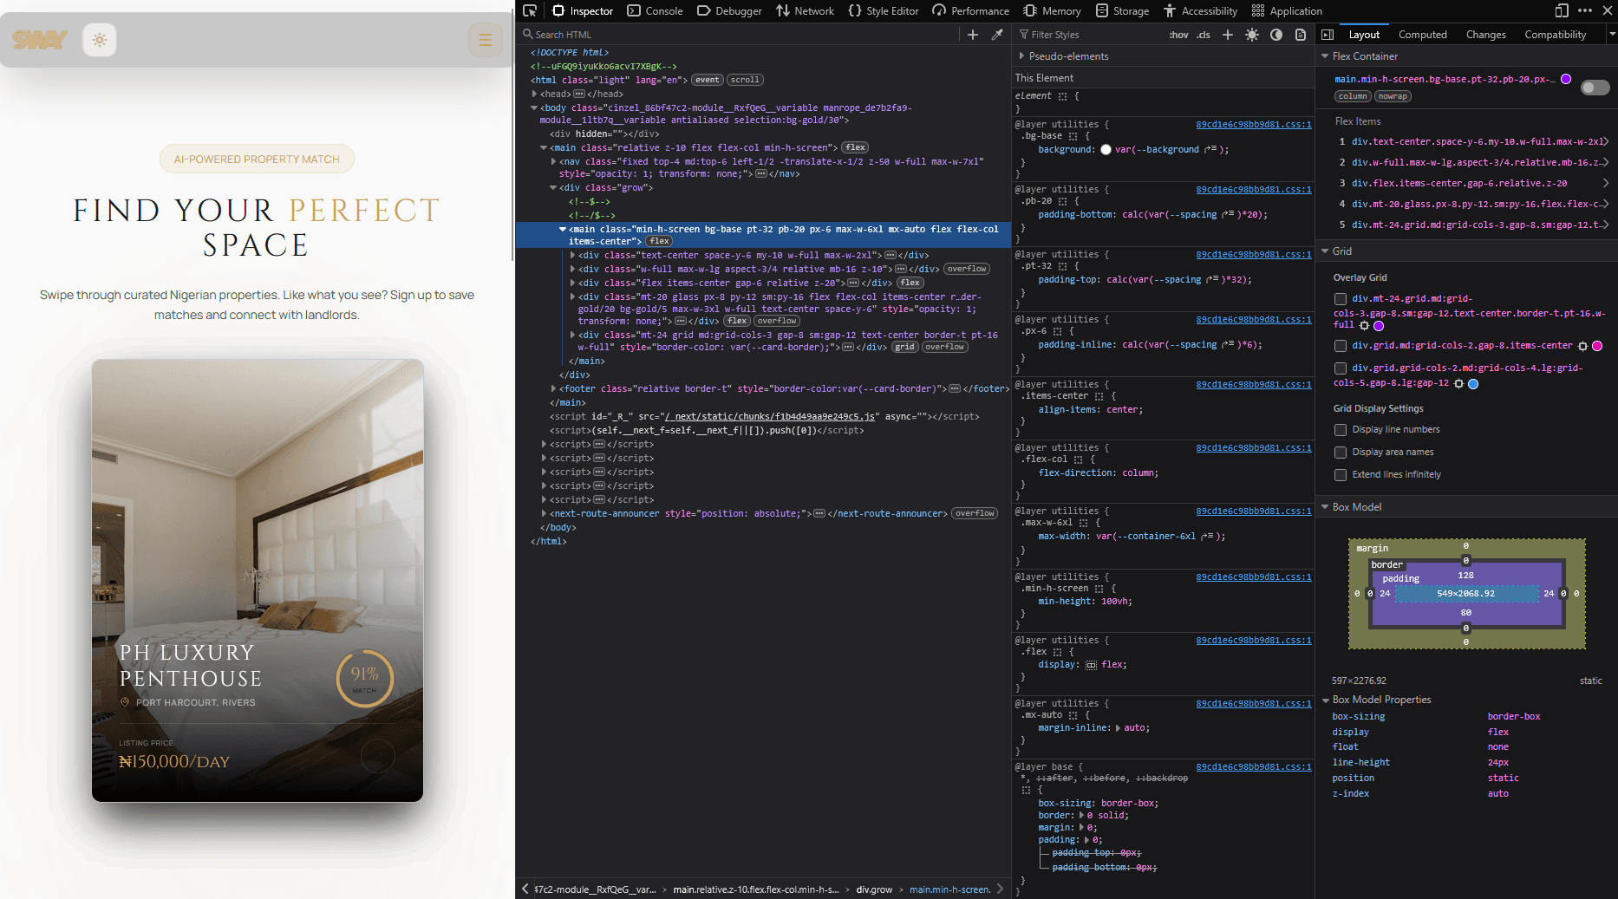The width and height of the screenshot is (1618, 899).
Task: Add a new CSS rule
Action: tap(1228, 35)
